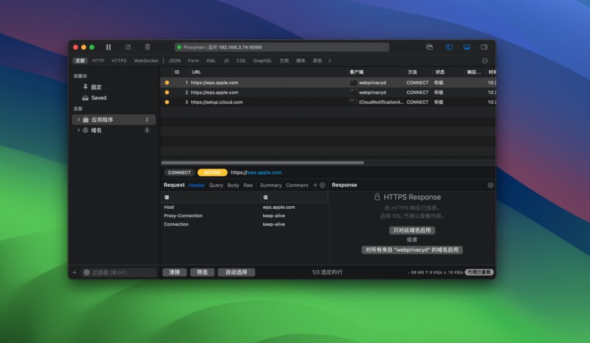Open the compose request icon
The width and height of the screenshot is (590, 343).
point(127,47)
